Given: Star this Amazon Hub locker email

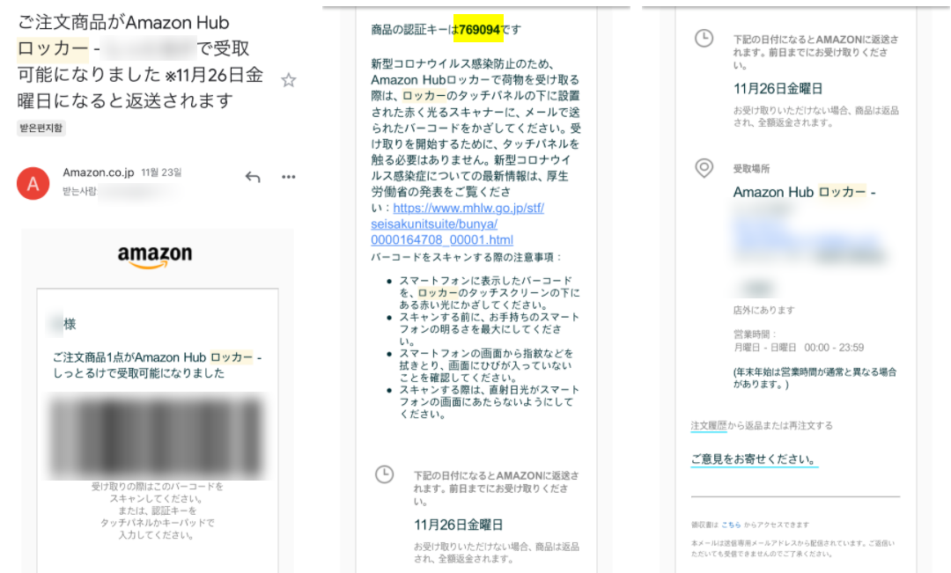Looking at the screenshot, I should [x=289, y=80].
